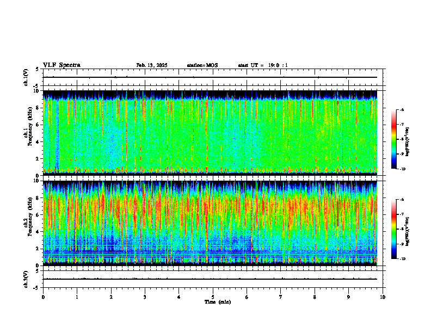Click inside the ch.1 spectrogram panel
This screenshot has height=333, width=431.
(x=210, y=133)
